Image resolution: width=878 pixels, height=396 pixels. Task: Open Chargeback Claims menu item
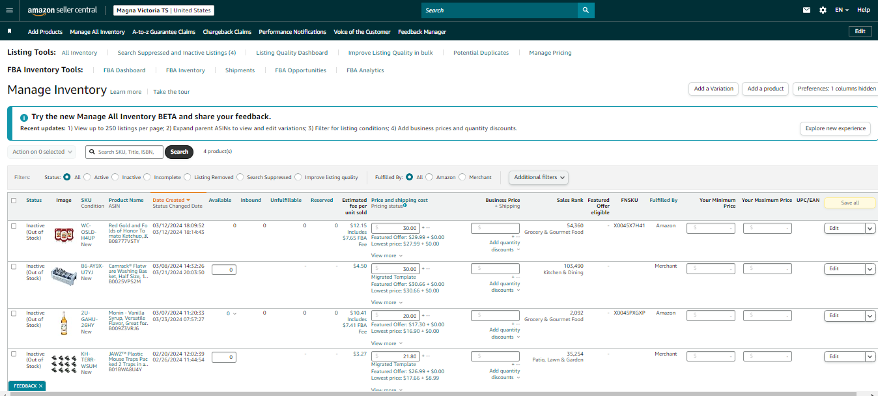click(x=227, y=31)
